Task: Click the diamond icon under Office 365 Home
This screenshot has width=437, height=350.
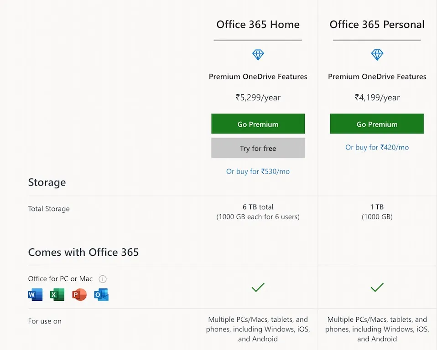Action: click(258, 55)
